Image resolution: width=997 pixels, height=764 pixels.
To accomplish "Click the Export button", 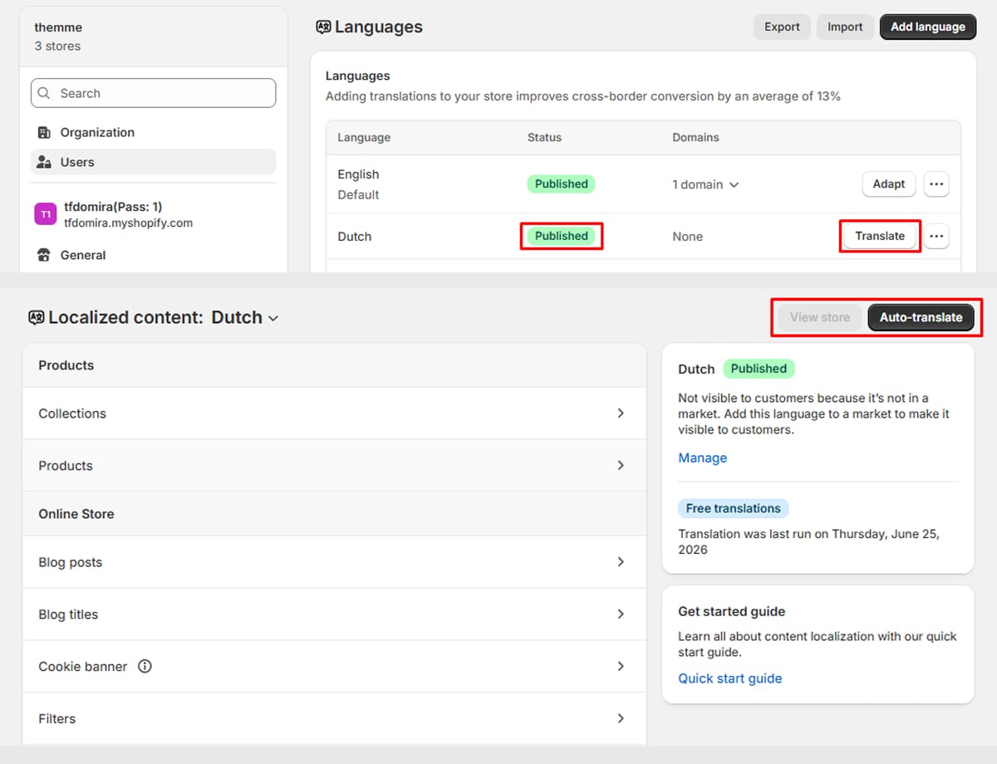I will pos(782,27).
